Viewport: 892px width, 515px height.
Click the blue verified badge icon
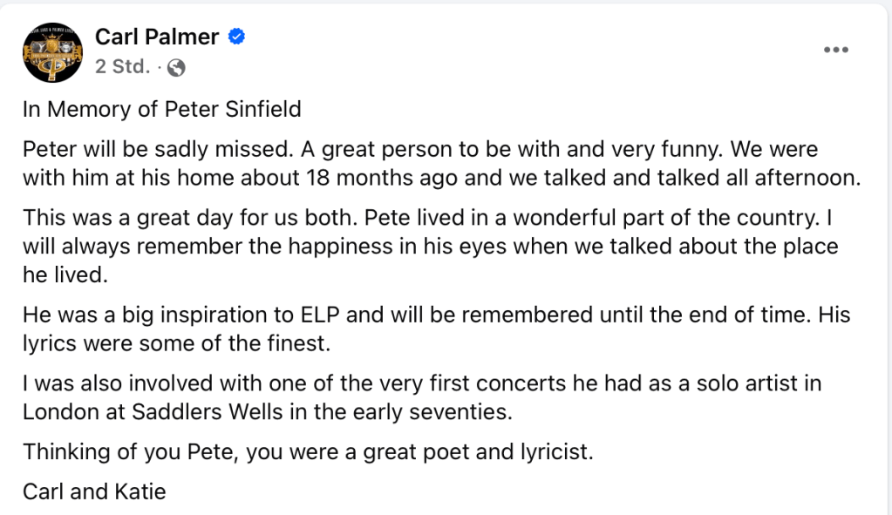click(x=235, y=37)
